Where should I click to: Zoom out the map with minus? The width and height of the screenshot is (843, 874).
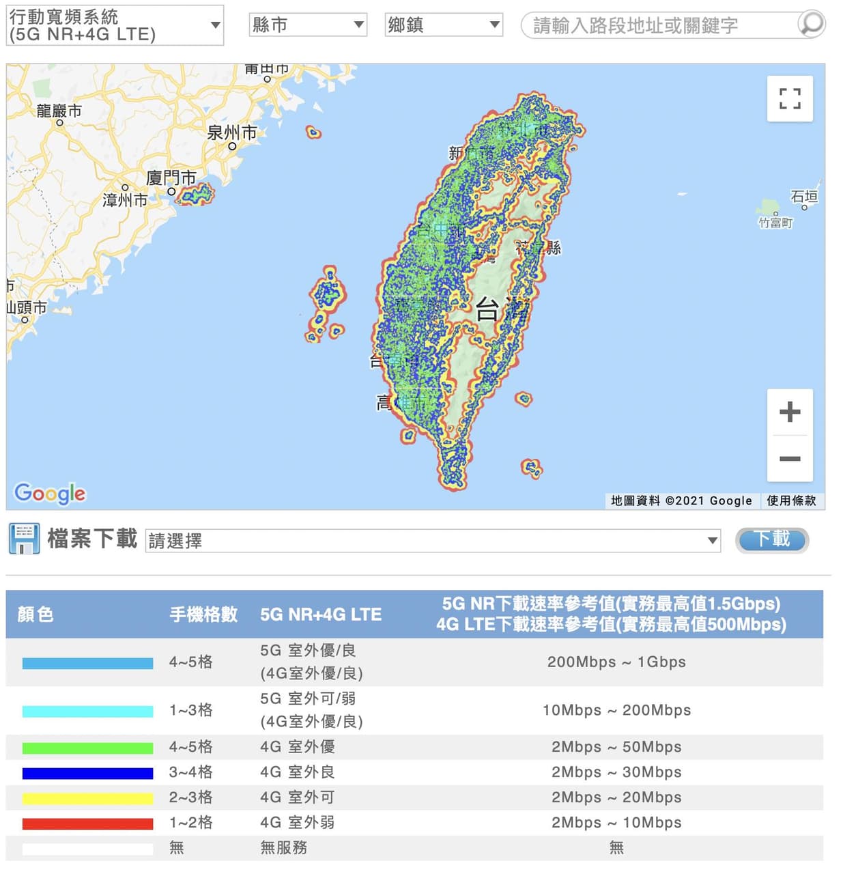790,459
